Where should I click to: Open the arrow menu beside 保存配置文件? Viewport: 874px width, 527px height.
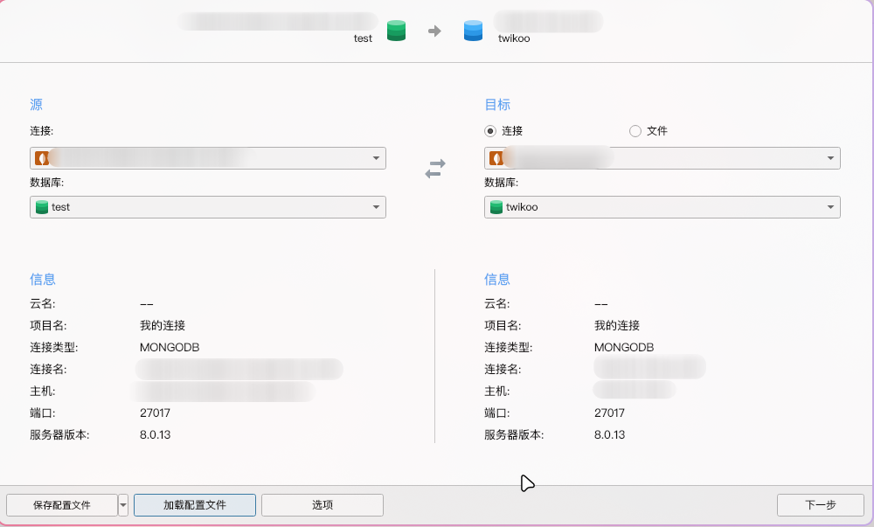point(123,505)
